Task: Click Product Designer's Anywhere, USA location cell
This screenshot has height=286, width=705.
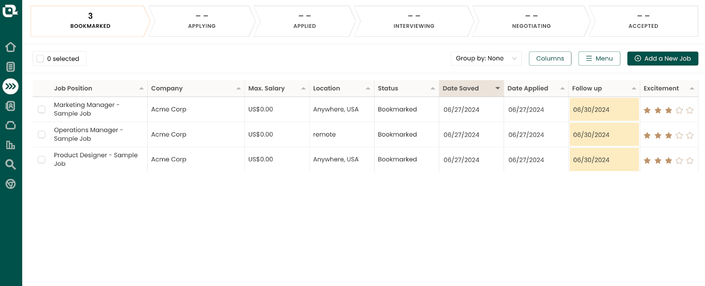Action: click(342, 160)
